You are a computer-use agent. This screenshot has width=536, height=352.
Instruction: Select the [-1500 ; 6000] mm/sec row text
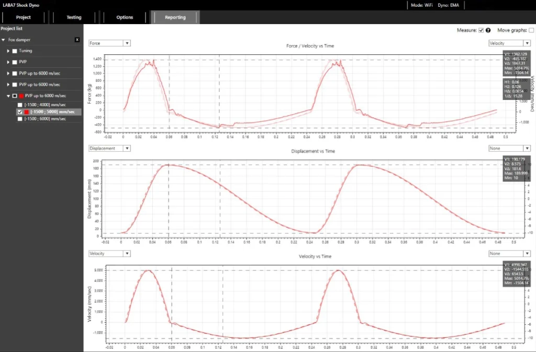coord(45,119)
